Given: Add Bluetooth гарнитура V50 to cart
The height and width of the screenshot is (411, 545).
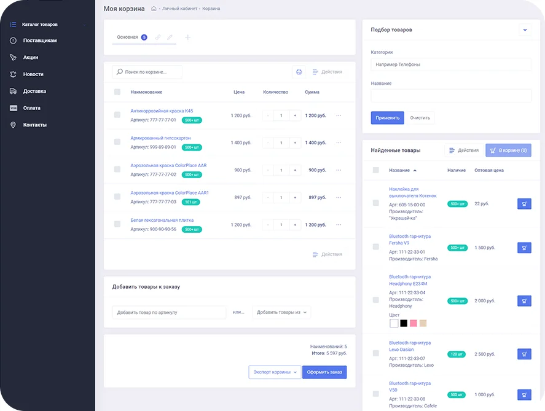Looking at the screenshot, I should 524,394.
